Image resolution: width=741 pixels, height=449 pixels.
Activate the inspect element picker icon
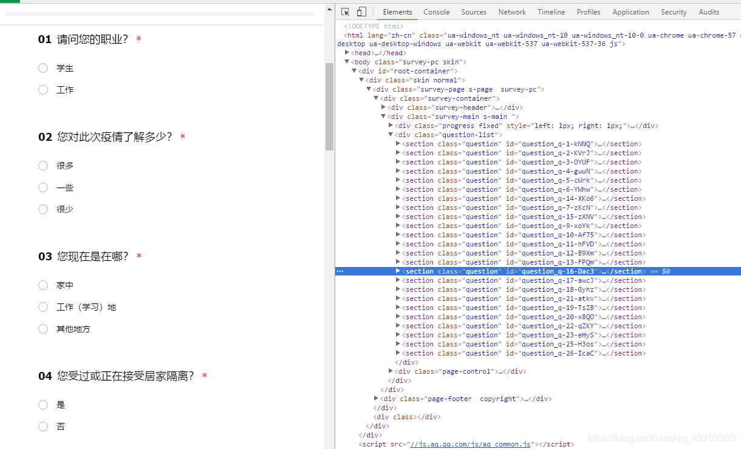[346, 12]
